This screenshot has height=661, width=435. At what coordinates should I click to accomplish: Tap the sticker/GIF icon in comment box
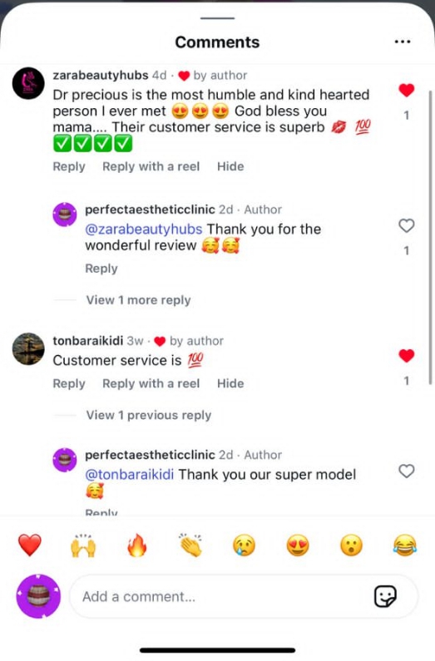pyautogui.click(x=385, y=596)
